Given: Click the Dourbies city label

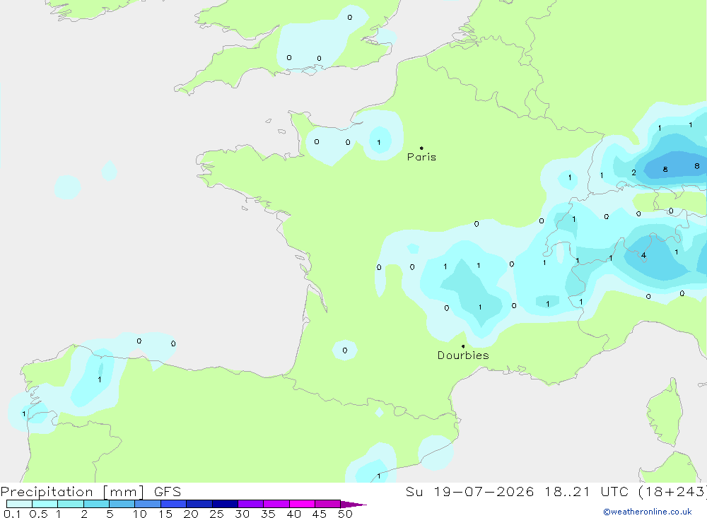Looking at the screenshot, I should click(463, 355).
